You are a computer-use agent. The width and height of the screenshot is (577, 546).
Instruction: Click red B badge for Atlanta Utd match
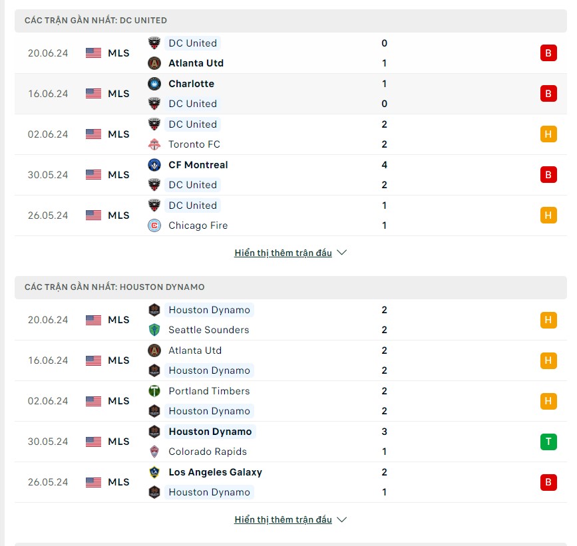[548, 53]
